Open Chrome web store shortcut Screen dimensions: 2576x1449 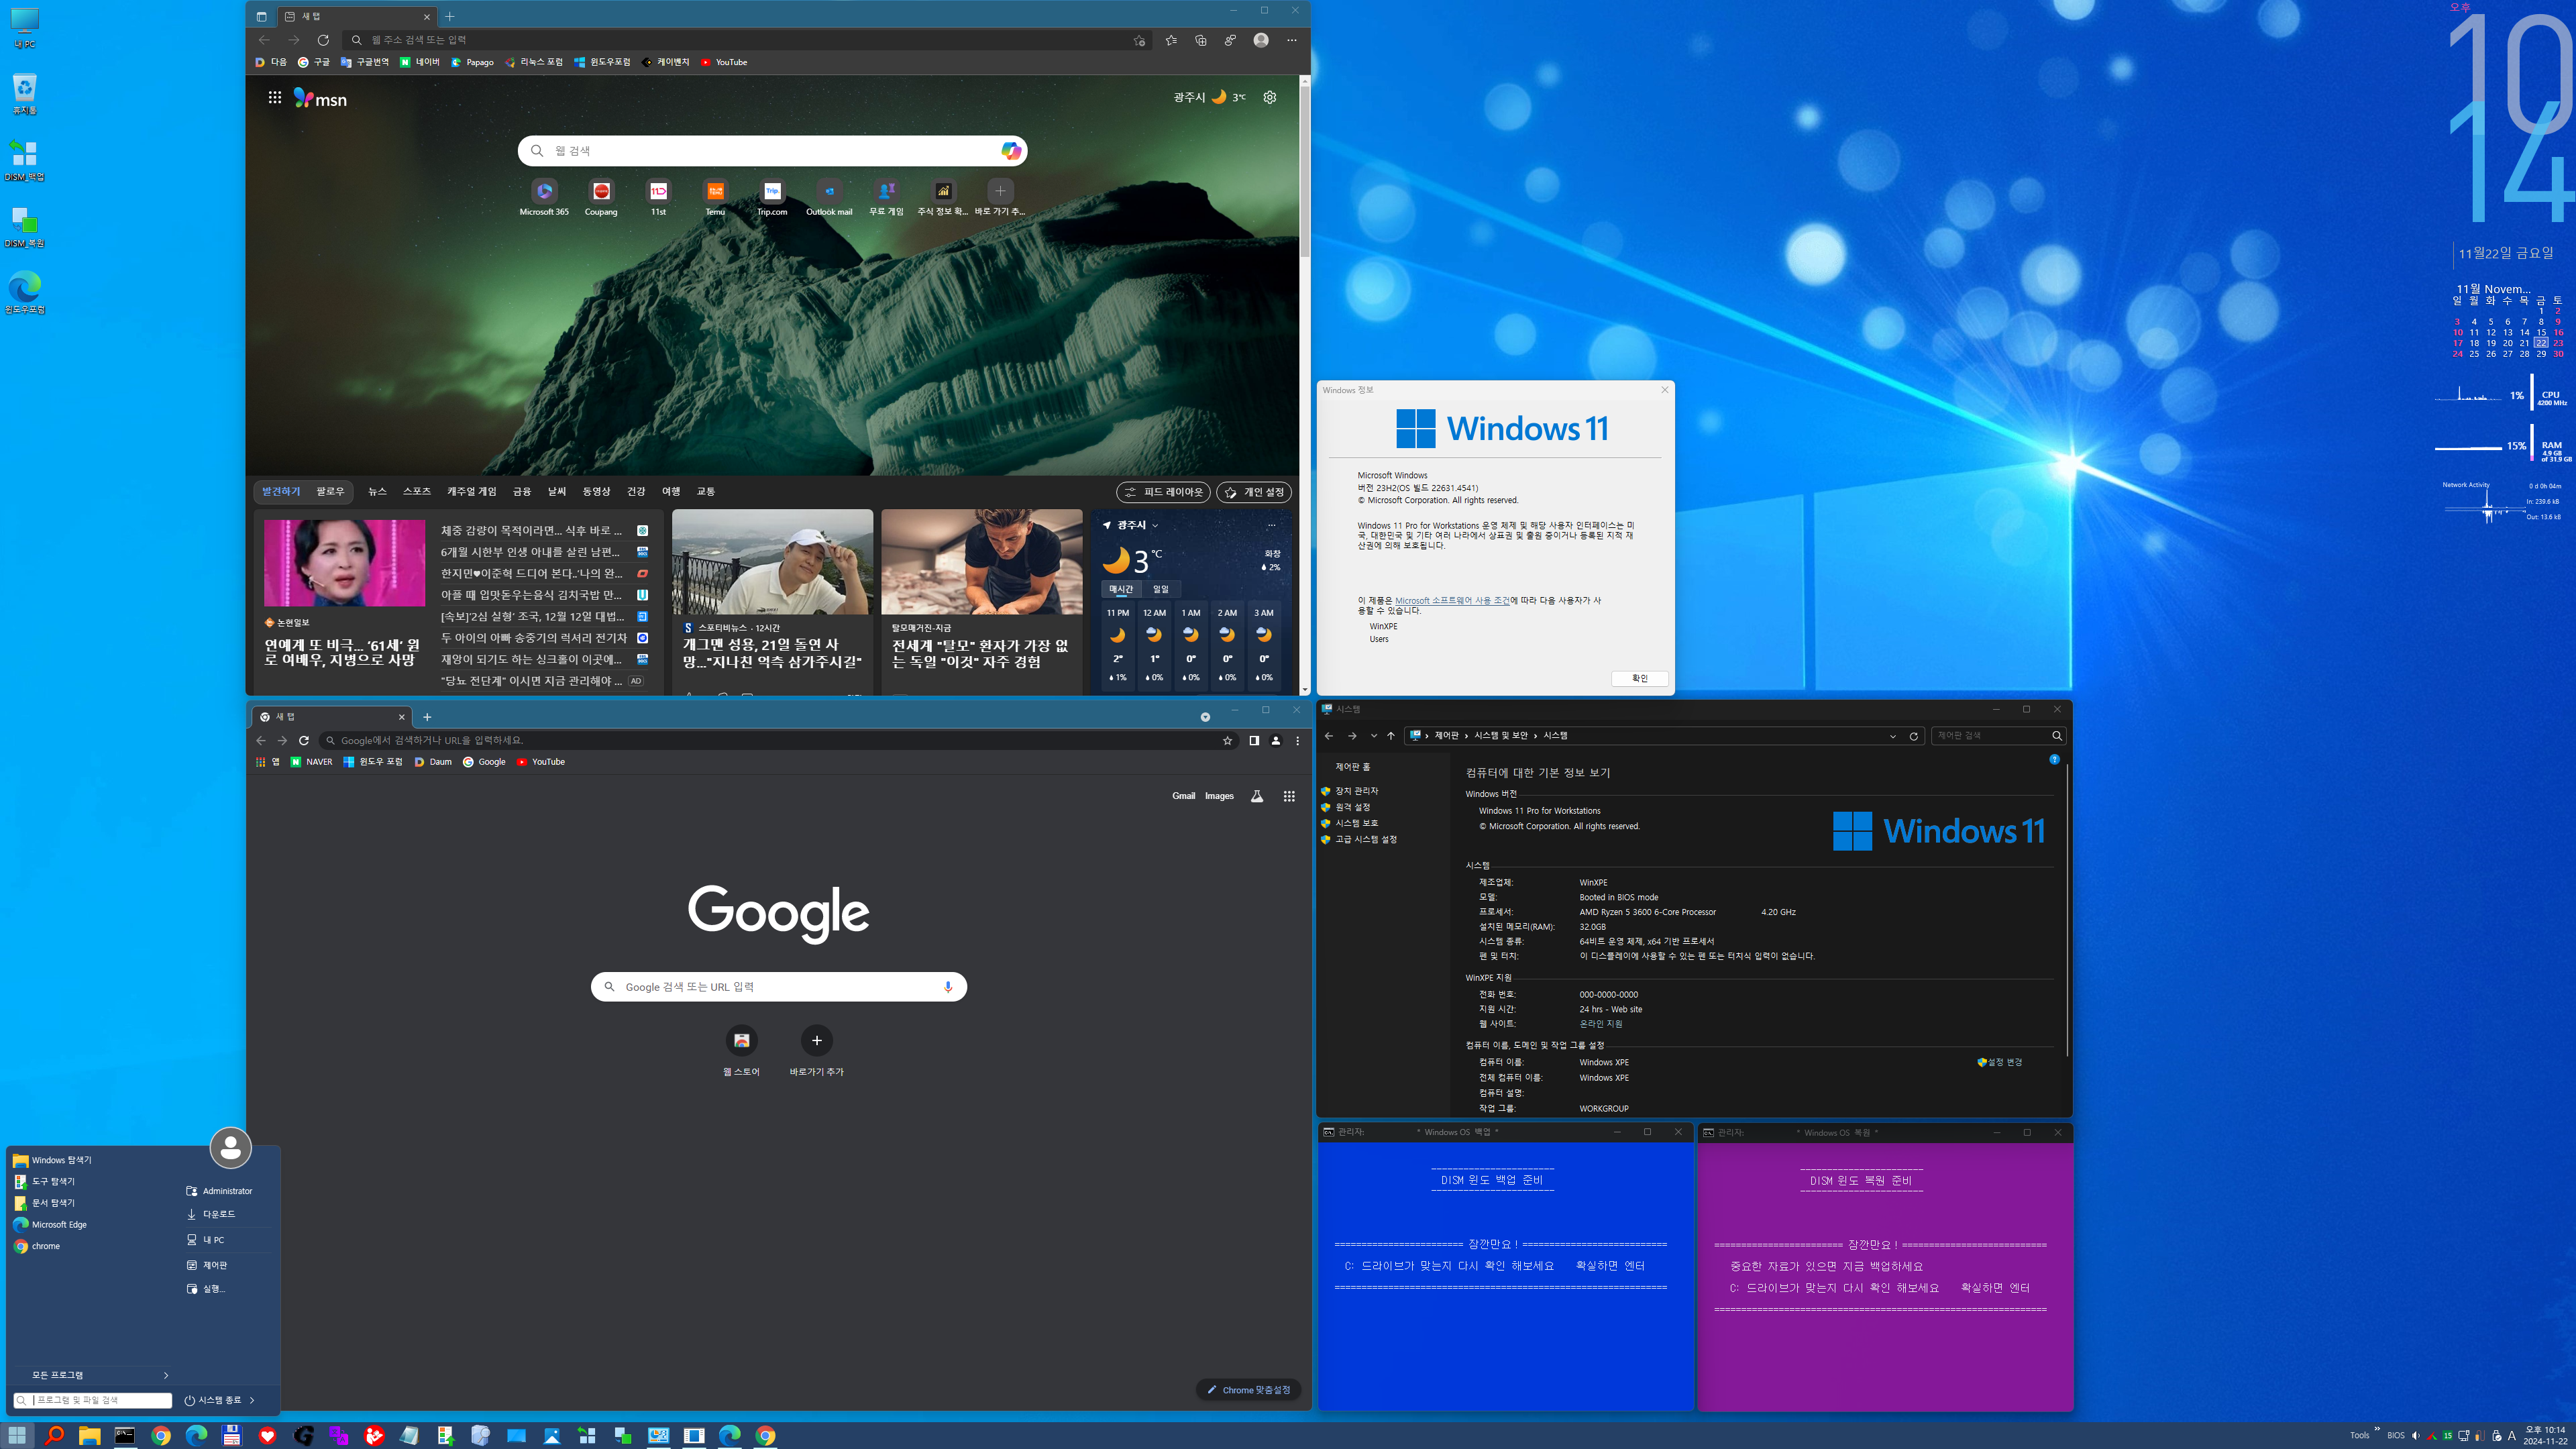[741, 1050]
